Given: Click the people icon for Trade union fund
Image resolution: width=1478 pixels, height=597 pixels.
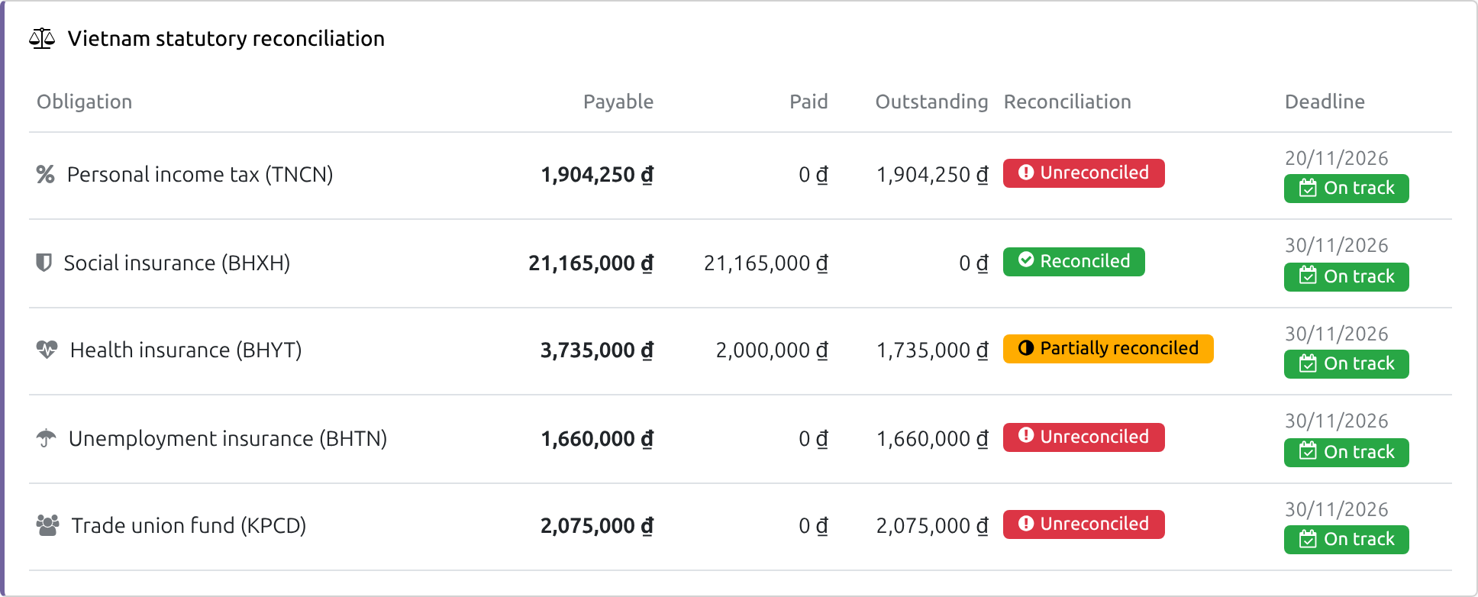Looking at the screenshot, I should point(48,525).
